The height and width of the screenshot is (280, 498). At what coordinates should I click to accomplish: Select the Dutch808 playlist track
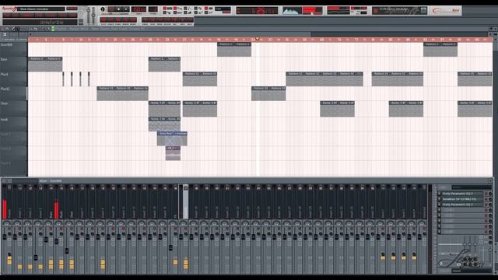tap(14, 49)
